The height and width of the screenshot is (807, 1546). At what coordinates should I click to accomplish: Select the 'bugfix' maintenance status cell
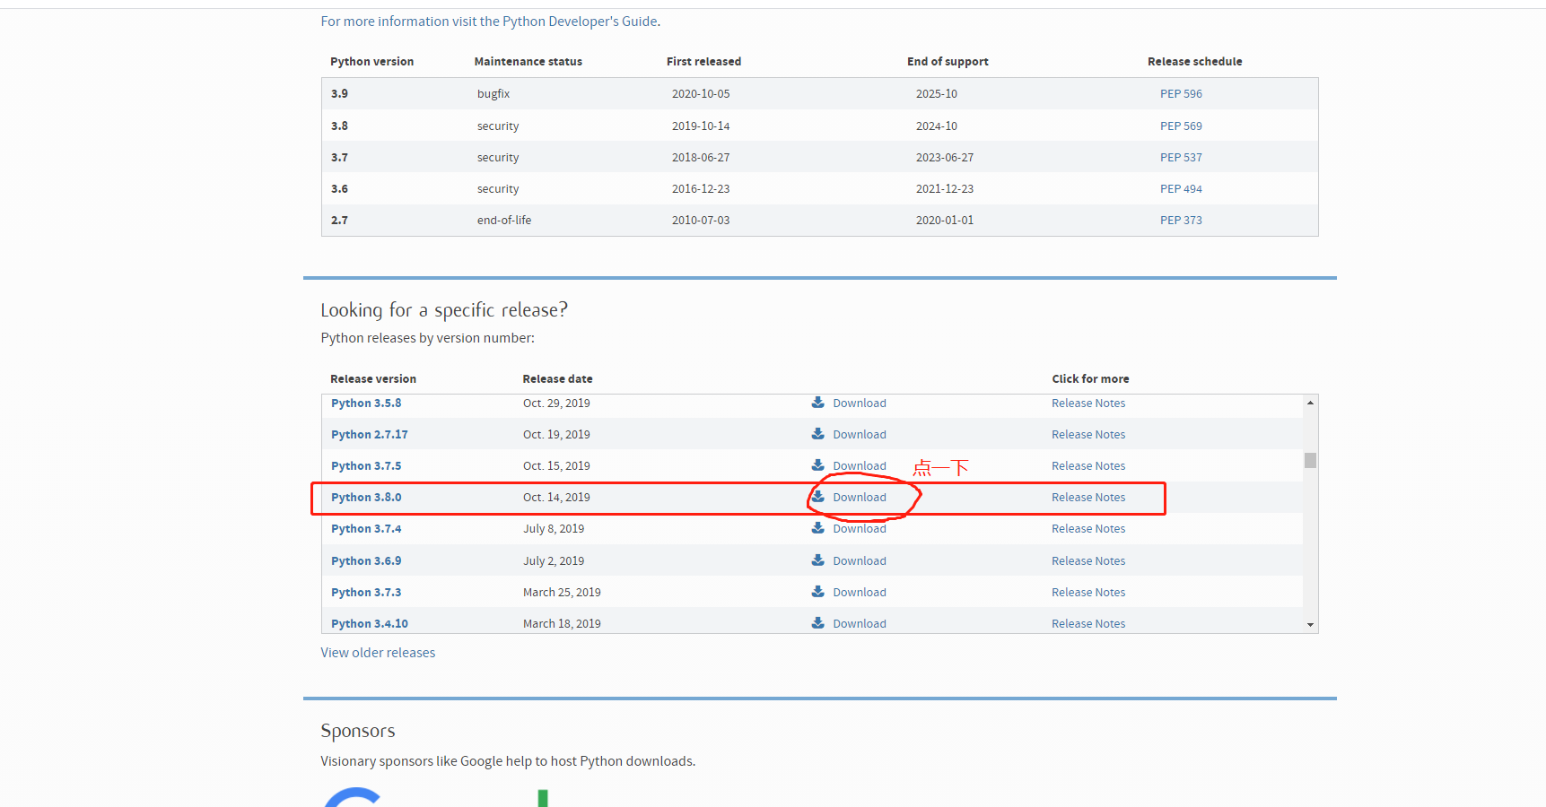point(493,93)
